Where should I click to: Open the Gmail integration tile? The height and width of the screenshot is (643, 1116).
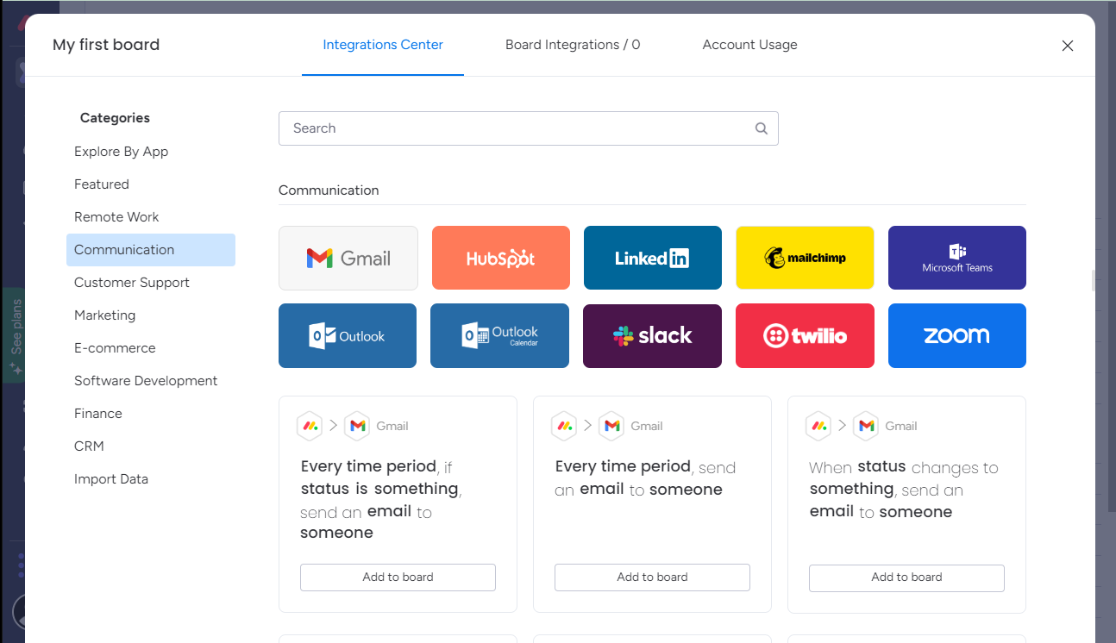(x=348, y=258)
